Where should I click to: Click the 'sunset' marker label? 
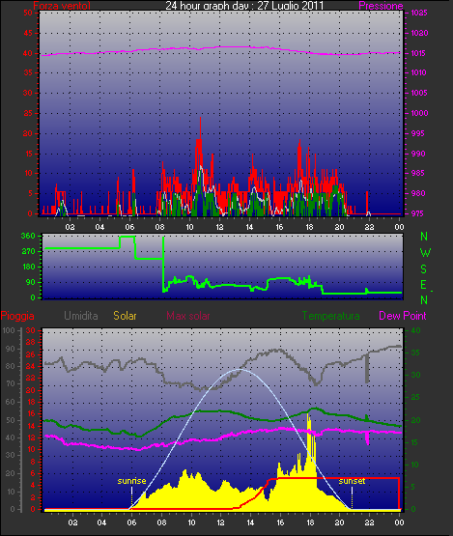[x=352, y=481]
